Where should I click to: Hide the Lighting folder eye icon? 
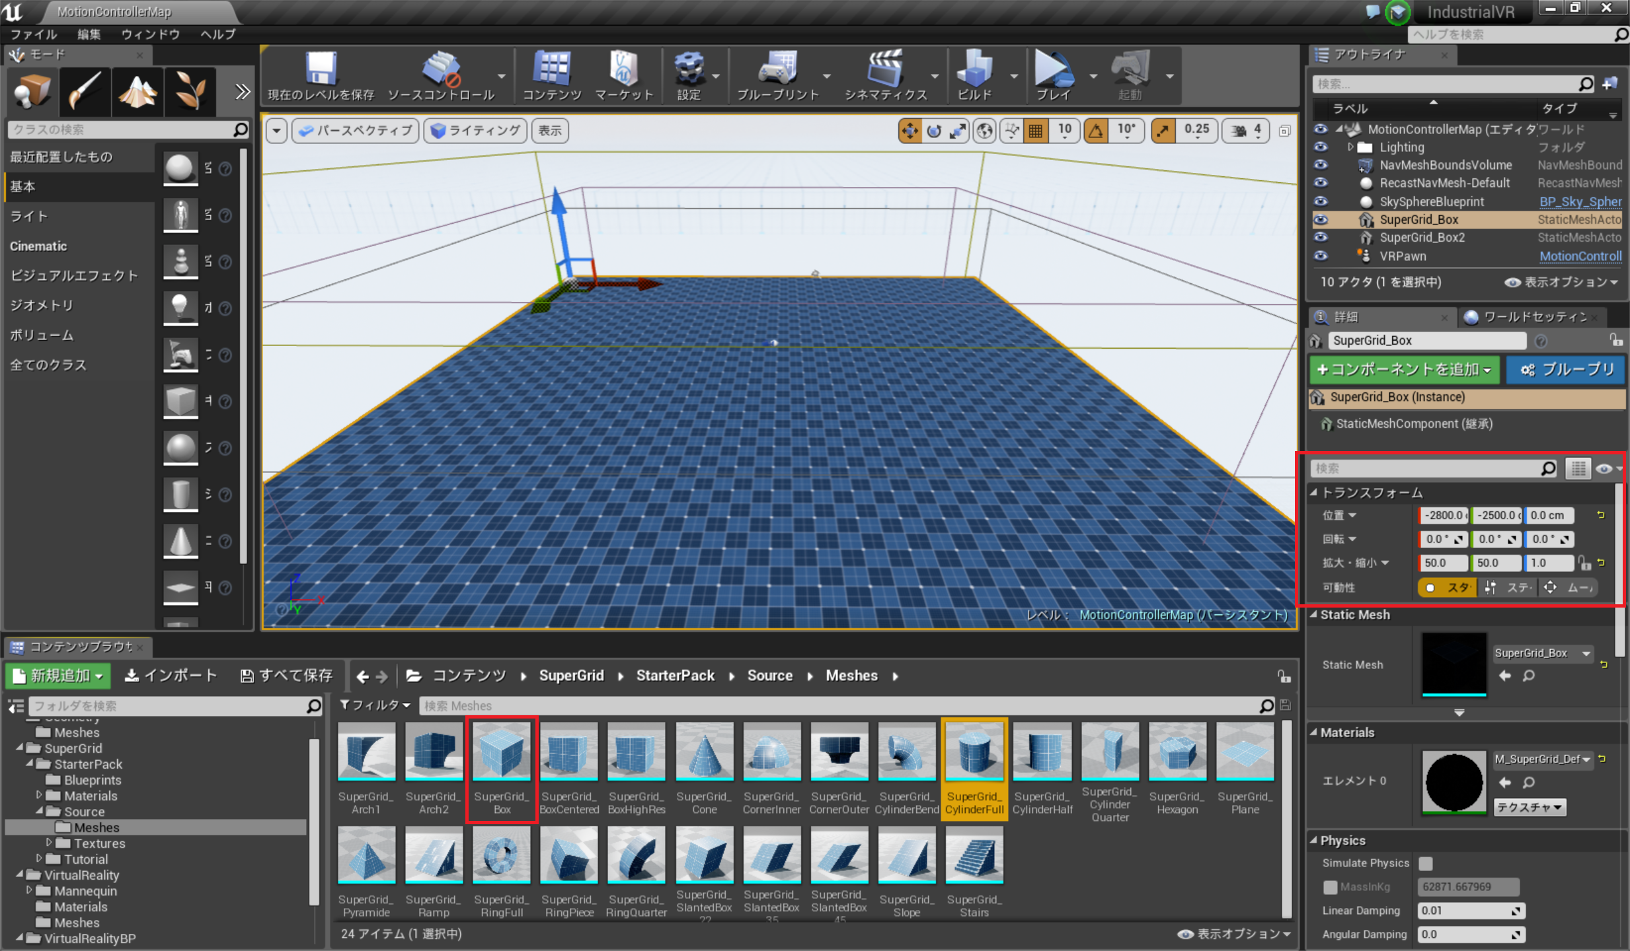click(x=1321, y=147)
